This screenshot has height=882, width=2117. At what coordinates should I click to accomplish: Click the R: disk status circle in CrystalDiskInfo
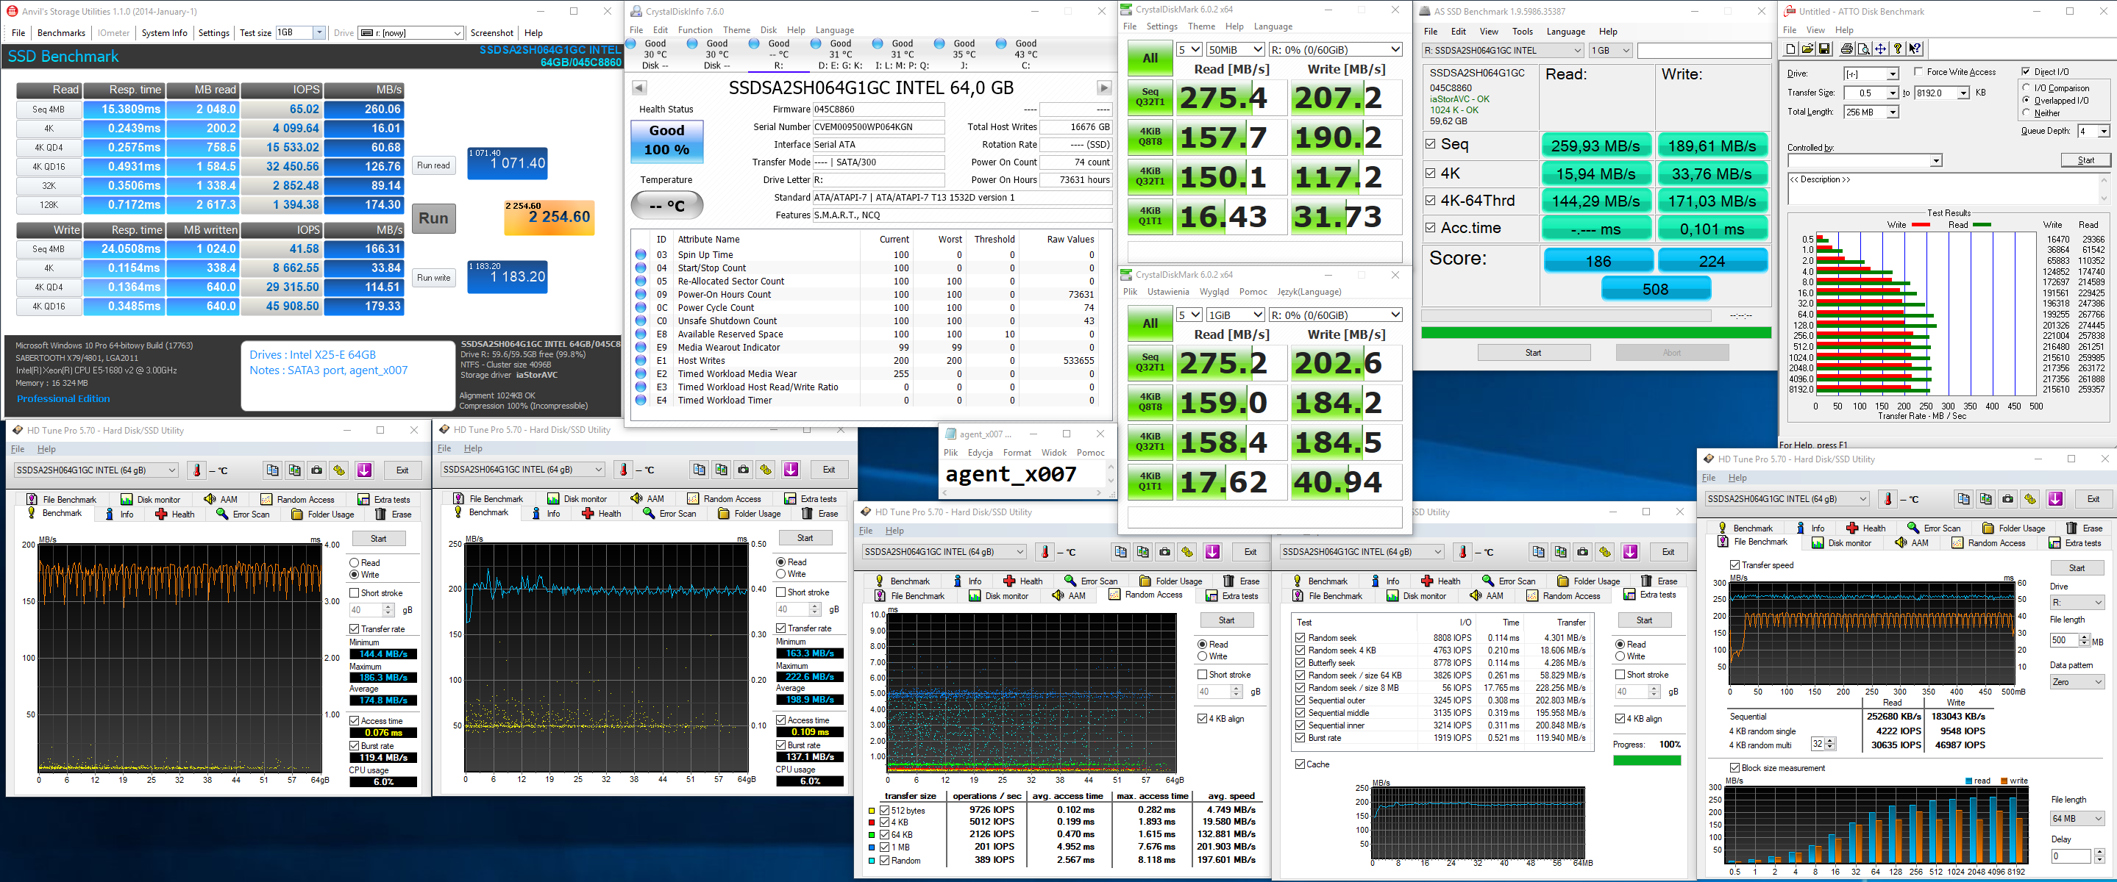click(x=754, y=43)
